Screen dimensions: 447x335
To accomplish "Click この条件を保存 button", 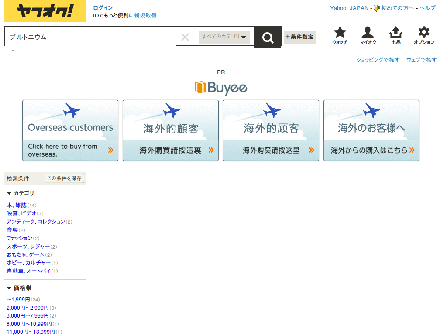I will [64, 178].
